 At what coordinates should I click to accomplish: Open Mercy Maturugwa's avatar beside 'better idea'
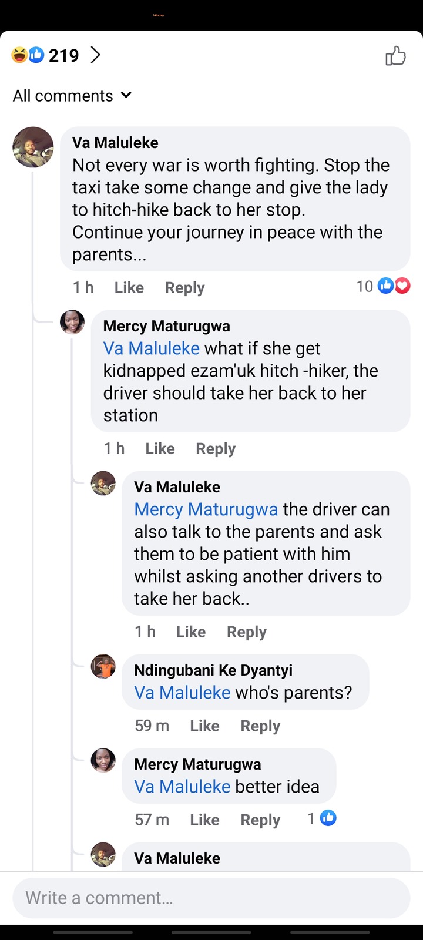pos(103,761)
